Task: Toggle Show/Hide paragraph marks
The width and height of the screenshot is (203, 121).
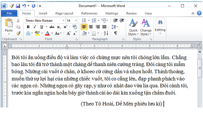Action: pos(115,33)
